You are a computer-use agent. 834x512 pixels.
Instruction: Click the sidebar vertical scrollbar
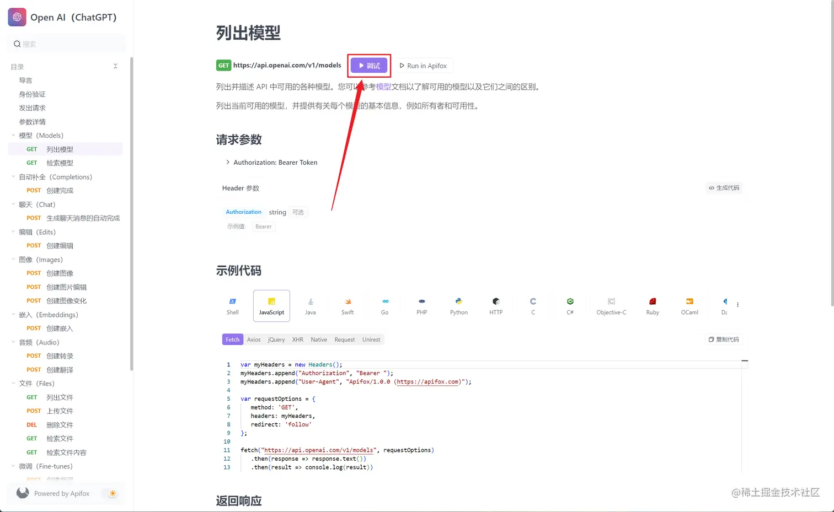click(131, 214)
